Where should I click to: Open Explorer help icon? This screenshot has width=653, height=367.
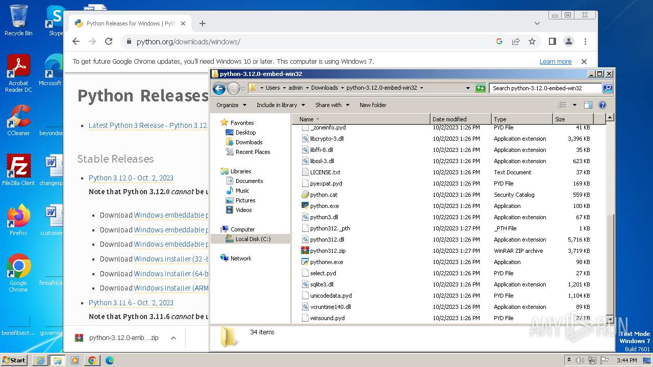click(602, 105)
